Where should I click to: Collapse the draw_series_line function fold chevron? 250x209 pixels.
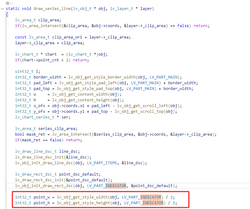click(2, 9)
